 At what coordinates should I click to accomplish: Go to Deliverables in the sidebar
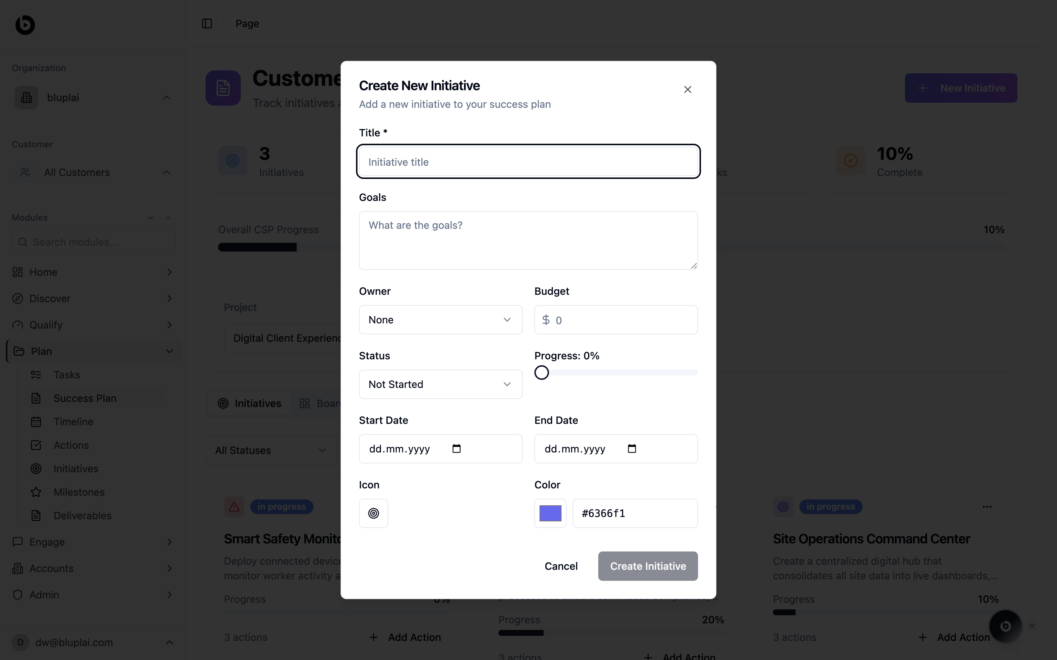click(x=82, y=516)
